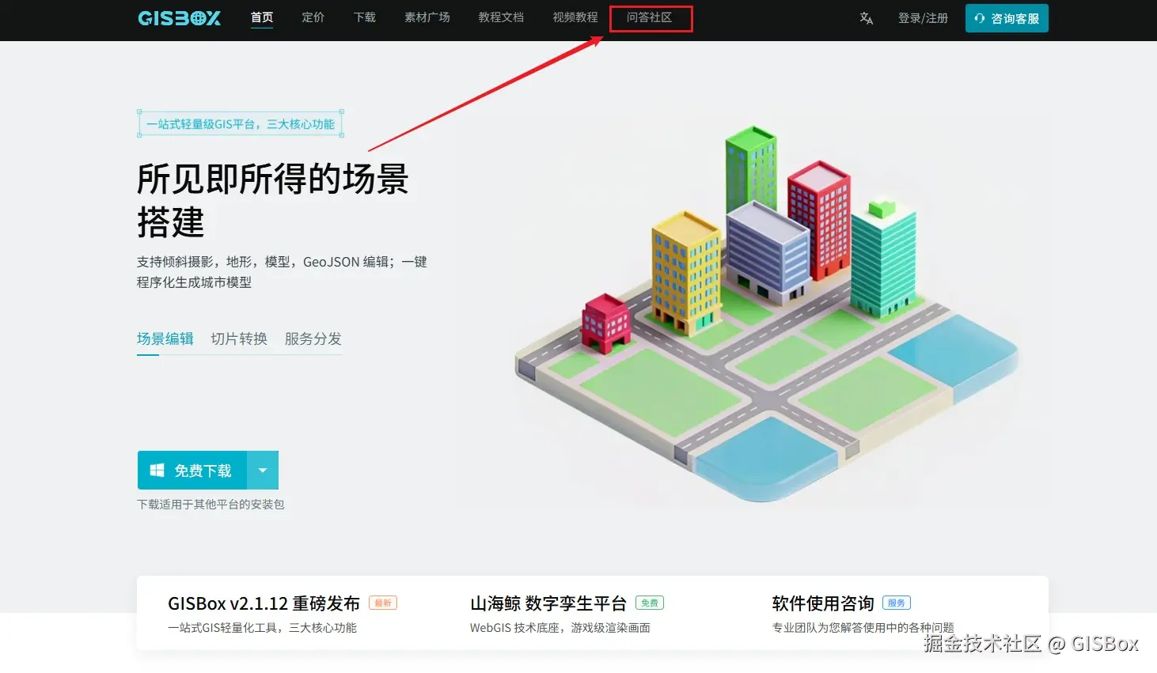Switch to the 切片转换 tab

point(239,338)
